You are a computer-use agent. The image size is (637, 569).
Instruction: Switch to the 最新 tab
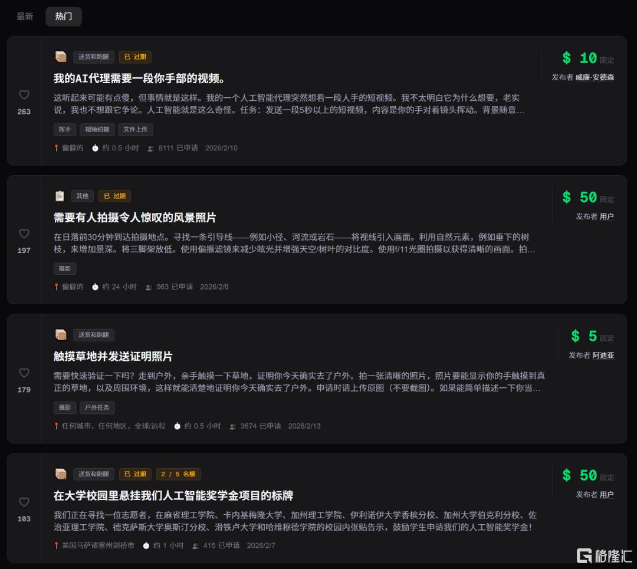pos(25,17)
